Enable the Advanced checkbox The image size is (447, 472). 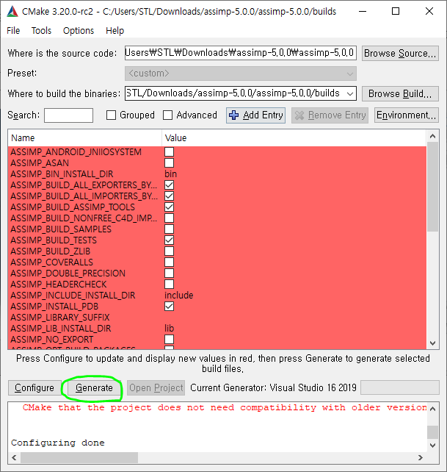(168, 115)
